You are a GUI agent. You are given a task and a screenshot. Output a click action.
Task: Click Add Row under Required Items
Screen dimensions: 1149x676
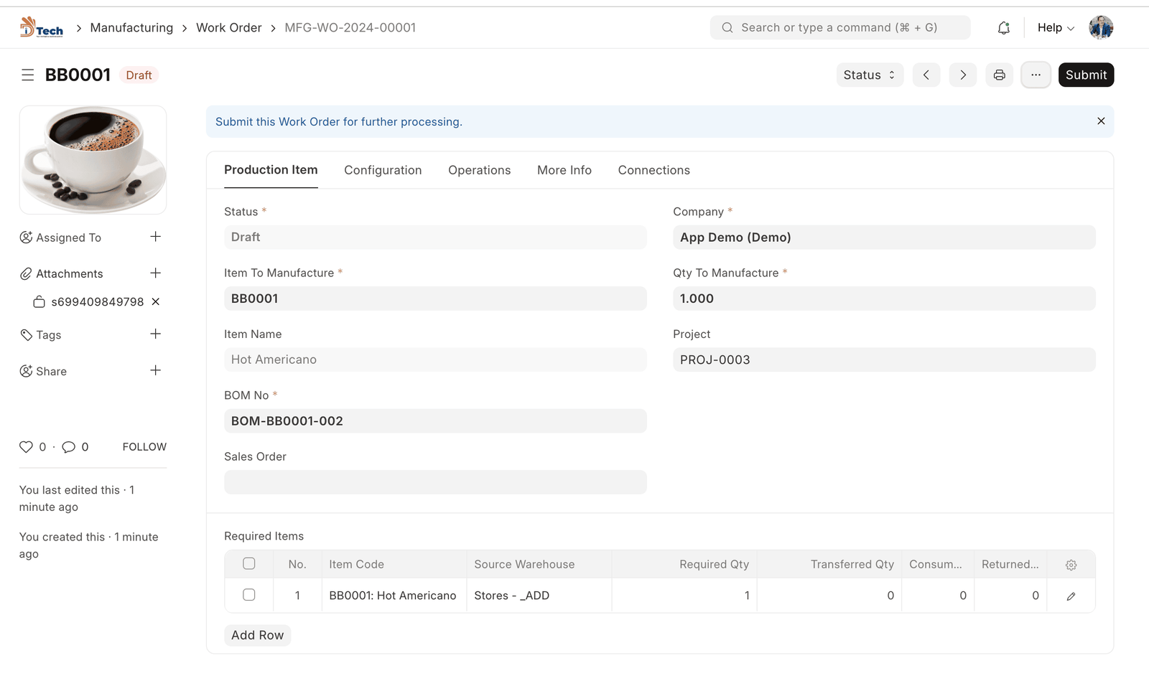tap(257, 635)
